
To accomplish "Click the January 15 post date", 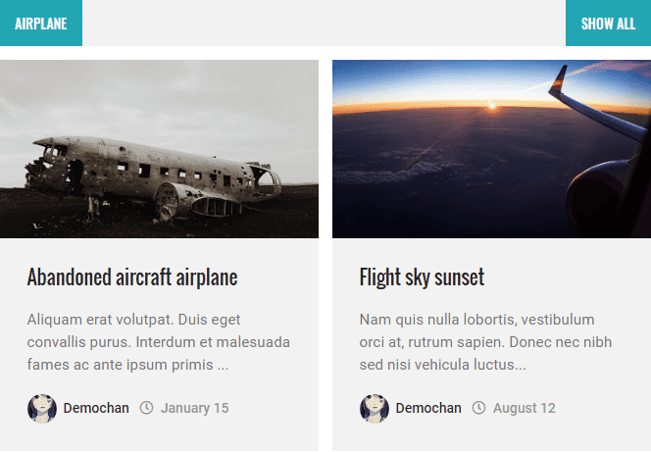I will [x=195, y=408].
